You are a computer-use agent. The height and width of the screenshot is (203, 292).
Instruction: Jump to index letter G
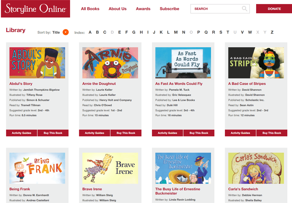(134, 32)
